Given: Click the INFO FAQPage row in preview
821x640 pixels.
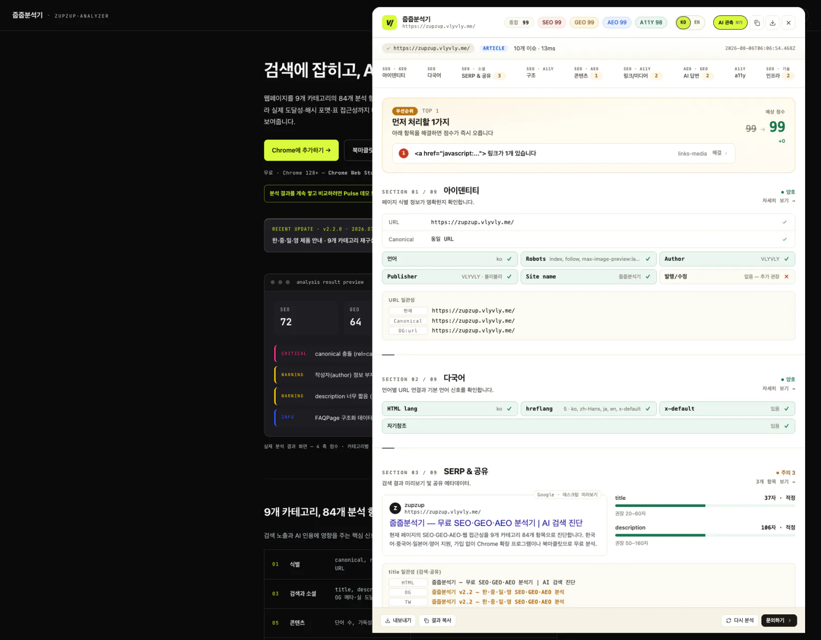Looking at the screenshot, I should (x=323, y=418).
